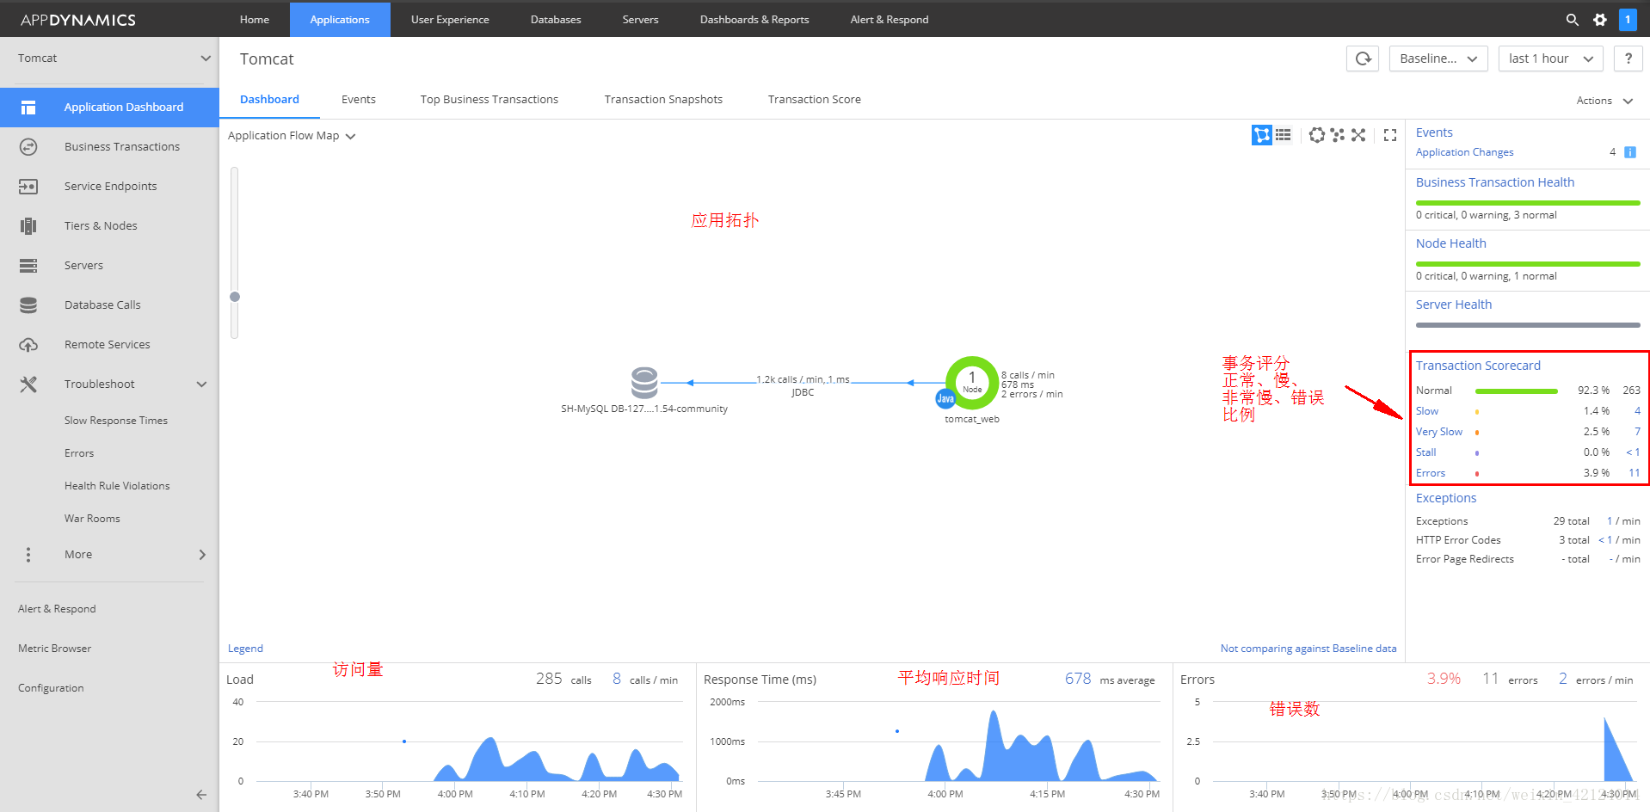Viewport: 1650px width, 812px height.
Task: Switch to Transaction Score tab
Action: (815, 100)
